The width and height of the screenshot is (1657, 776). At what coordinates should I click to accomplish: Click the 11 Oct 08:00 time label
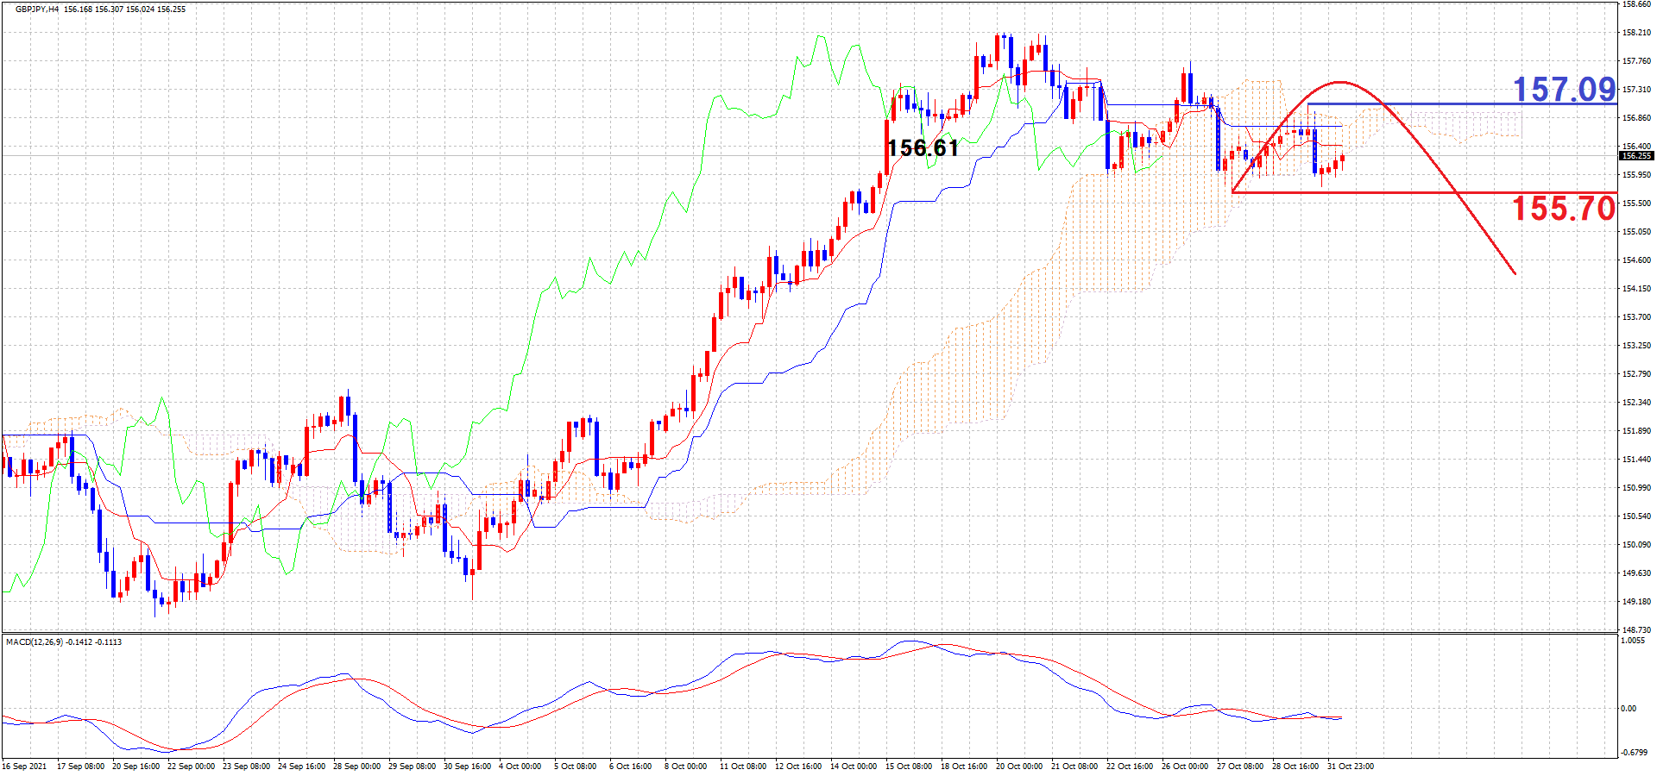(742, 766)
